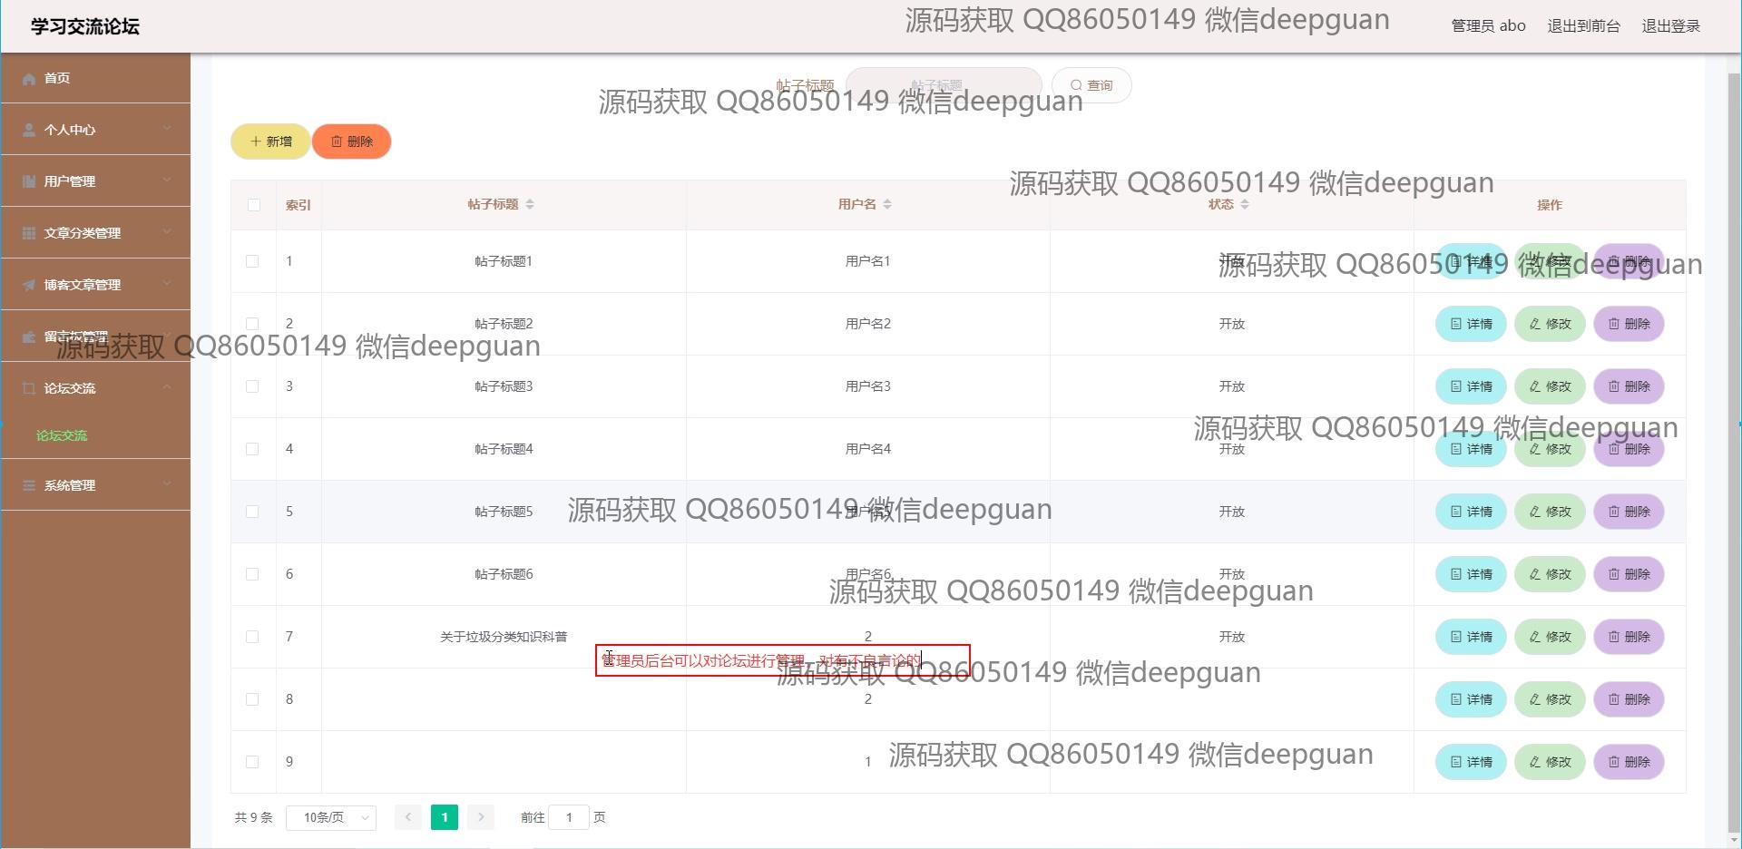Click 修改 for 关于垃圾分类知识科普 row
Viewport: 1742px width, 849px height.
[1550, 637]
